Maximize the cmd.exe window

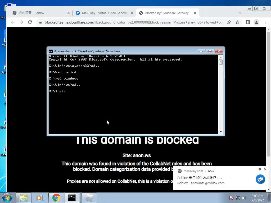(210, 51)
